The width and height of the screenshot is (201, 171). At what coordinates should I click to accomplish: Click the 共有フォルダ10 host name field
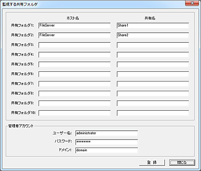click(x=74, y=113)
